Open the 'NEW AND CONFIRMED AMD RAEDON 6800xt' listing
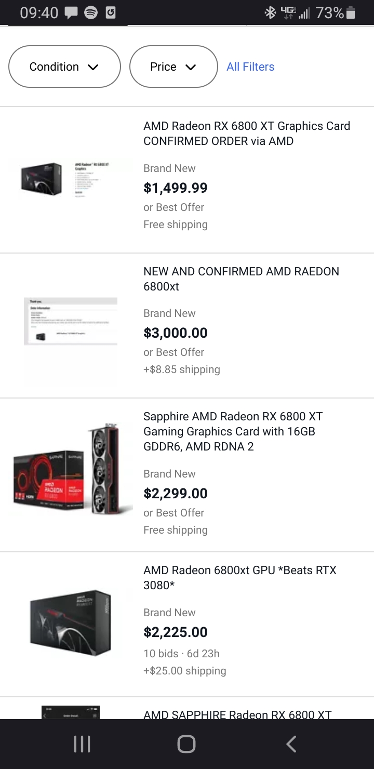Image resolution: width=374 pixels, height=769 pixels. 241,279
